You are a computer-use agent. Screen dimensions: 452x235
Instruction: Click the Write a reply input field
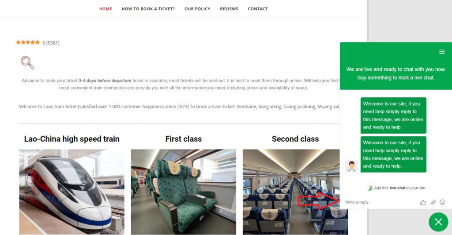click(x=380, y=202)
